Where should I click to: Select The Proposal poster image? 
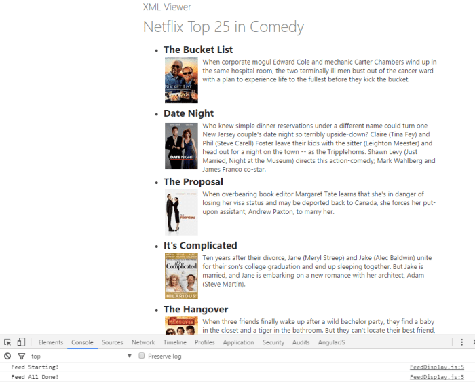[181, 213]
